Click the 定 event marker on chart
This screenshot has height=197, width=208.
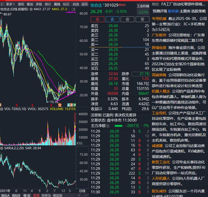[x=60, y=105]
